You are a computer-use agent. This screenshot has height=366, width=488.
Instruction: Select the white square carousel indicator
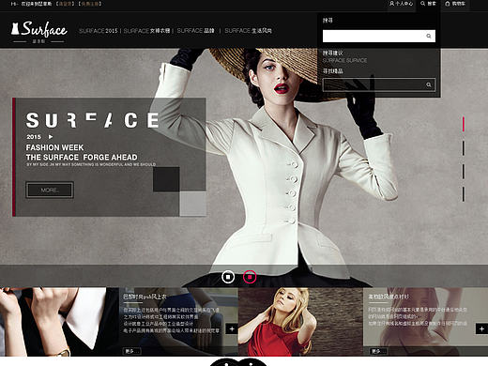pyautogui.click(x=228, y=277)
